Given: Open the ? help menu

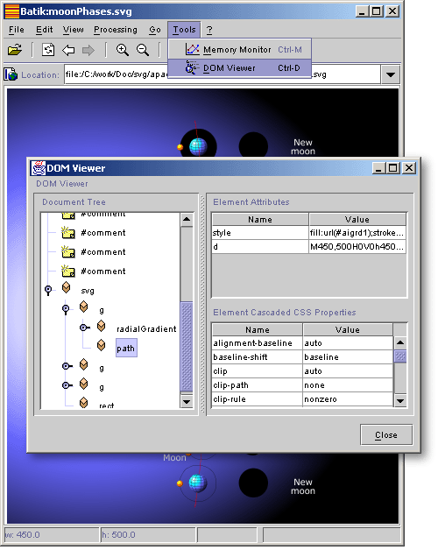Looking at the screenshot, I should [x=209, y=30].
